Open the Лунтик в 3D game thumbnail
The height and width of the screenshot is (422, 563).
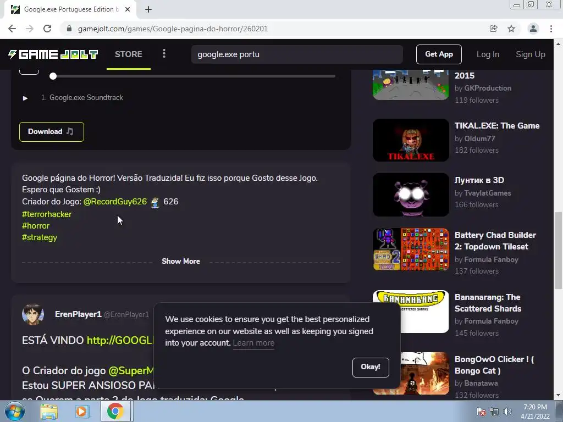[411, 195]
